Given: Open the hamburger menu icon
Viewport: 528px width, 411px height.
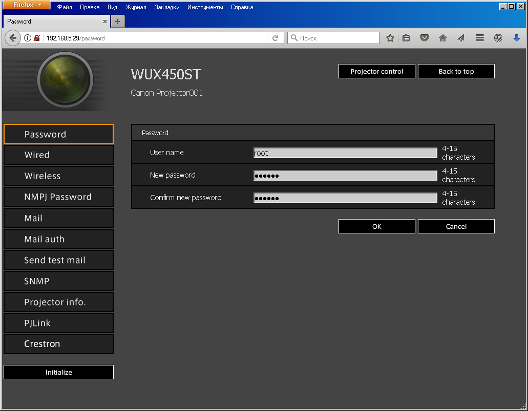Looking at the screenshot, I should 479,38.
